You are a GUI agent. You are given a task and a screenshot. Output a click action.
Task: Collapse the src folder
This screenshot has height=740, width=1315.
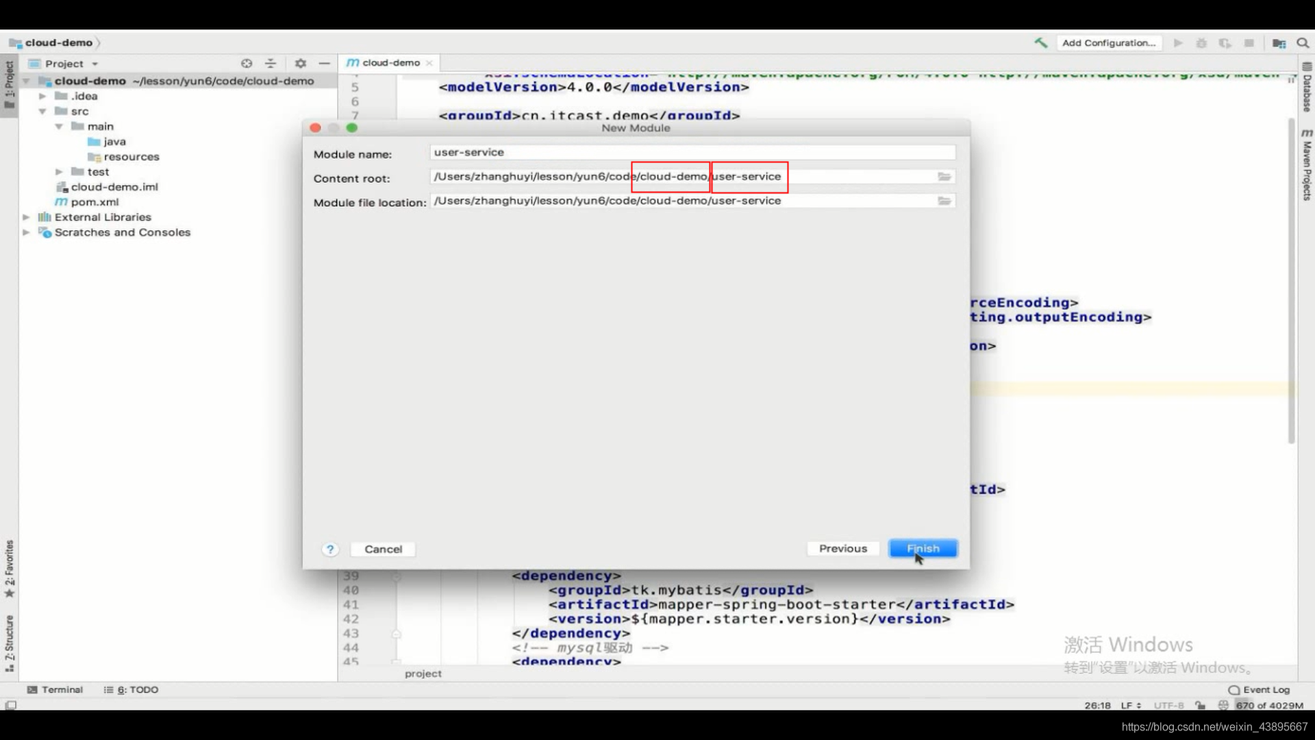(x=42, y=111)
